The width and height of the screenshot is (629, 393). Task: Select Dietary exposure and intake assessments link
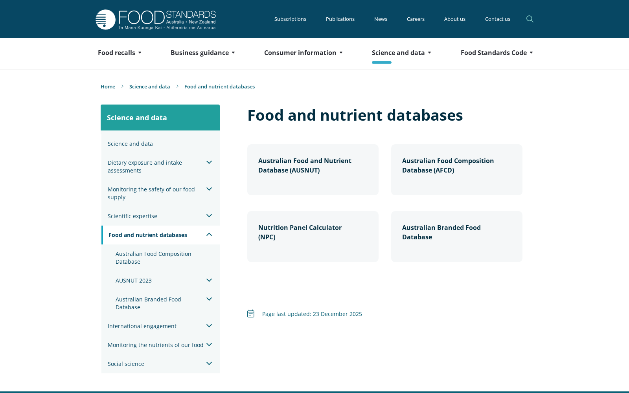[145, 167]
